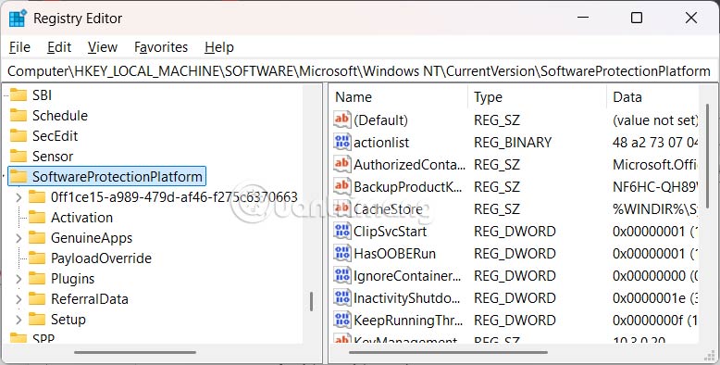Click the SBI folder icon
The image size is (720, 365).
pos(19,95)
